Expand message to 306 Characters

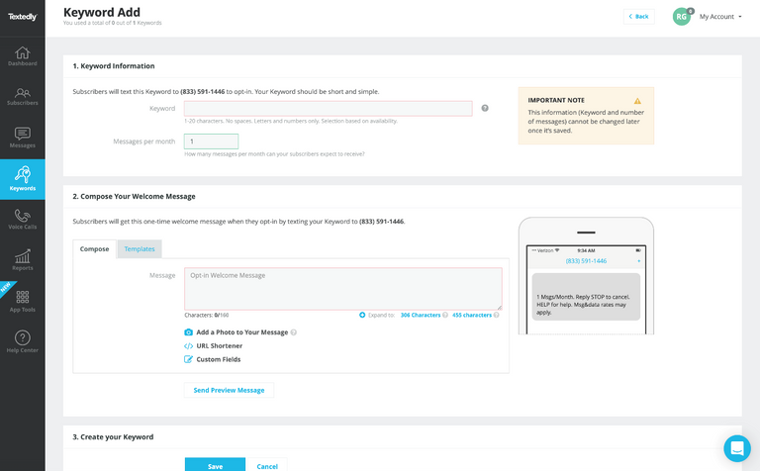[x=420, y=315]
